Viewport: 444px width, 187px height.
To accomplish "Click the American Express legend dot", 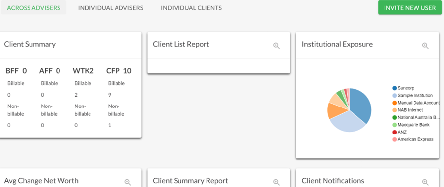I will pyautogui.click(x=394, y=139).
